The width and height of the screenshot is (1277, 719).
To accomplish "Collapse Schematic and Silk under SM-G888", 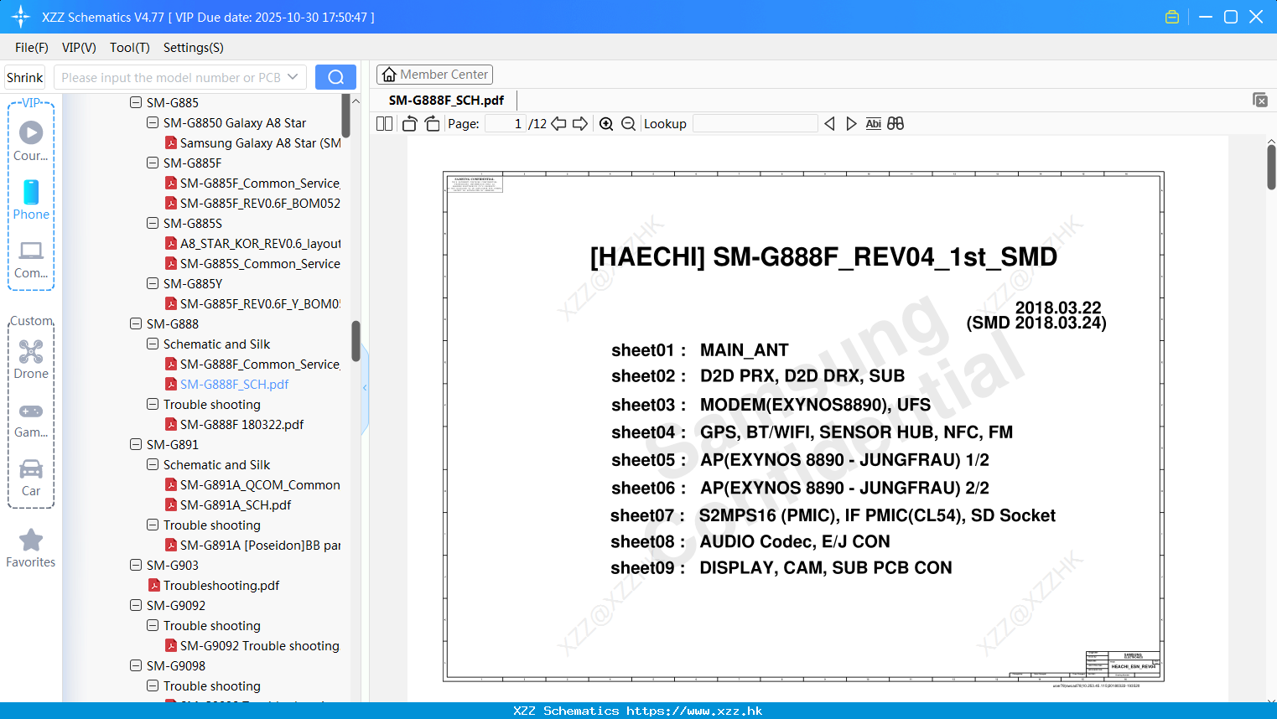I will click(153, 344).
